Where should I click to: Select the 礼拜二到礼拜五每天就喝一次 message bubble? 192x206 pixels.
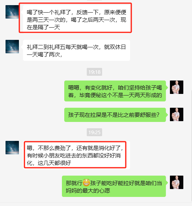(76, 51)
